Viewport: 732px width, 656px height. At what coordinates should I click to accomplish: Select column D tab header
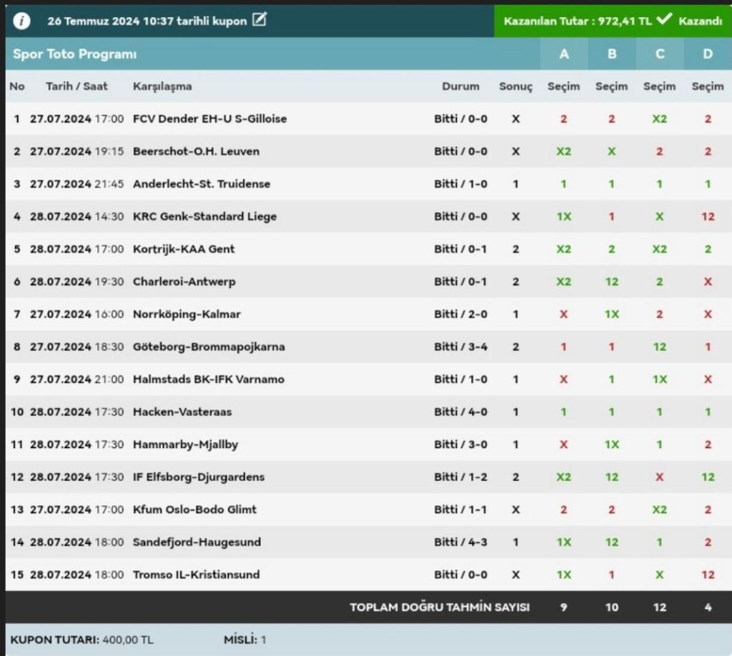708,54
